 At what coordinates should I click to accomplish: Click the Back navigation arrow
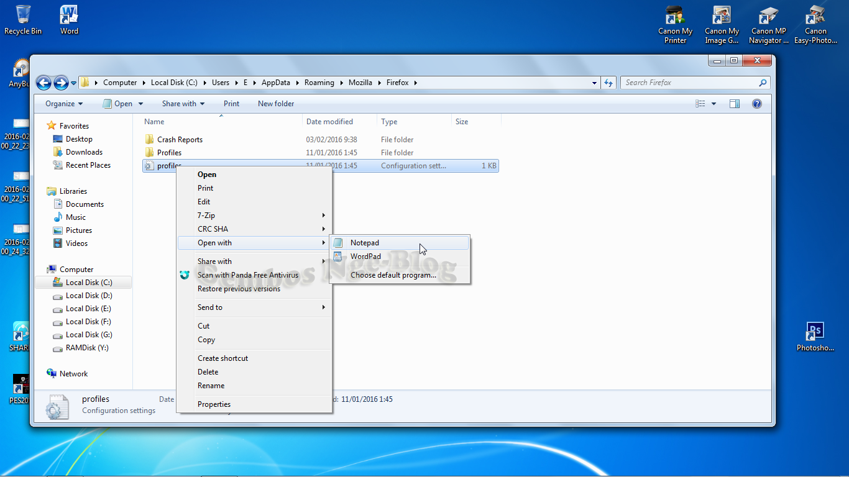click(44, 83)
